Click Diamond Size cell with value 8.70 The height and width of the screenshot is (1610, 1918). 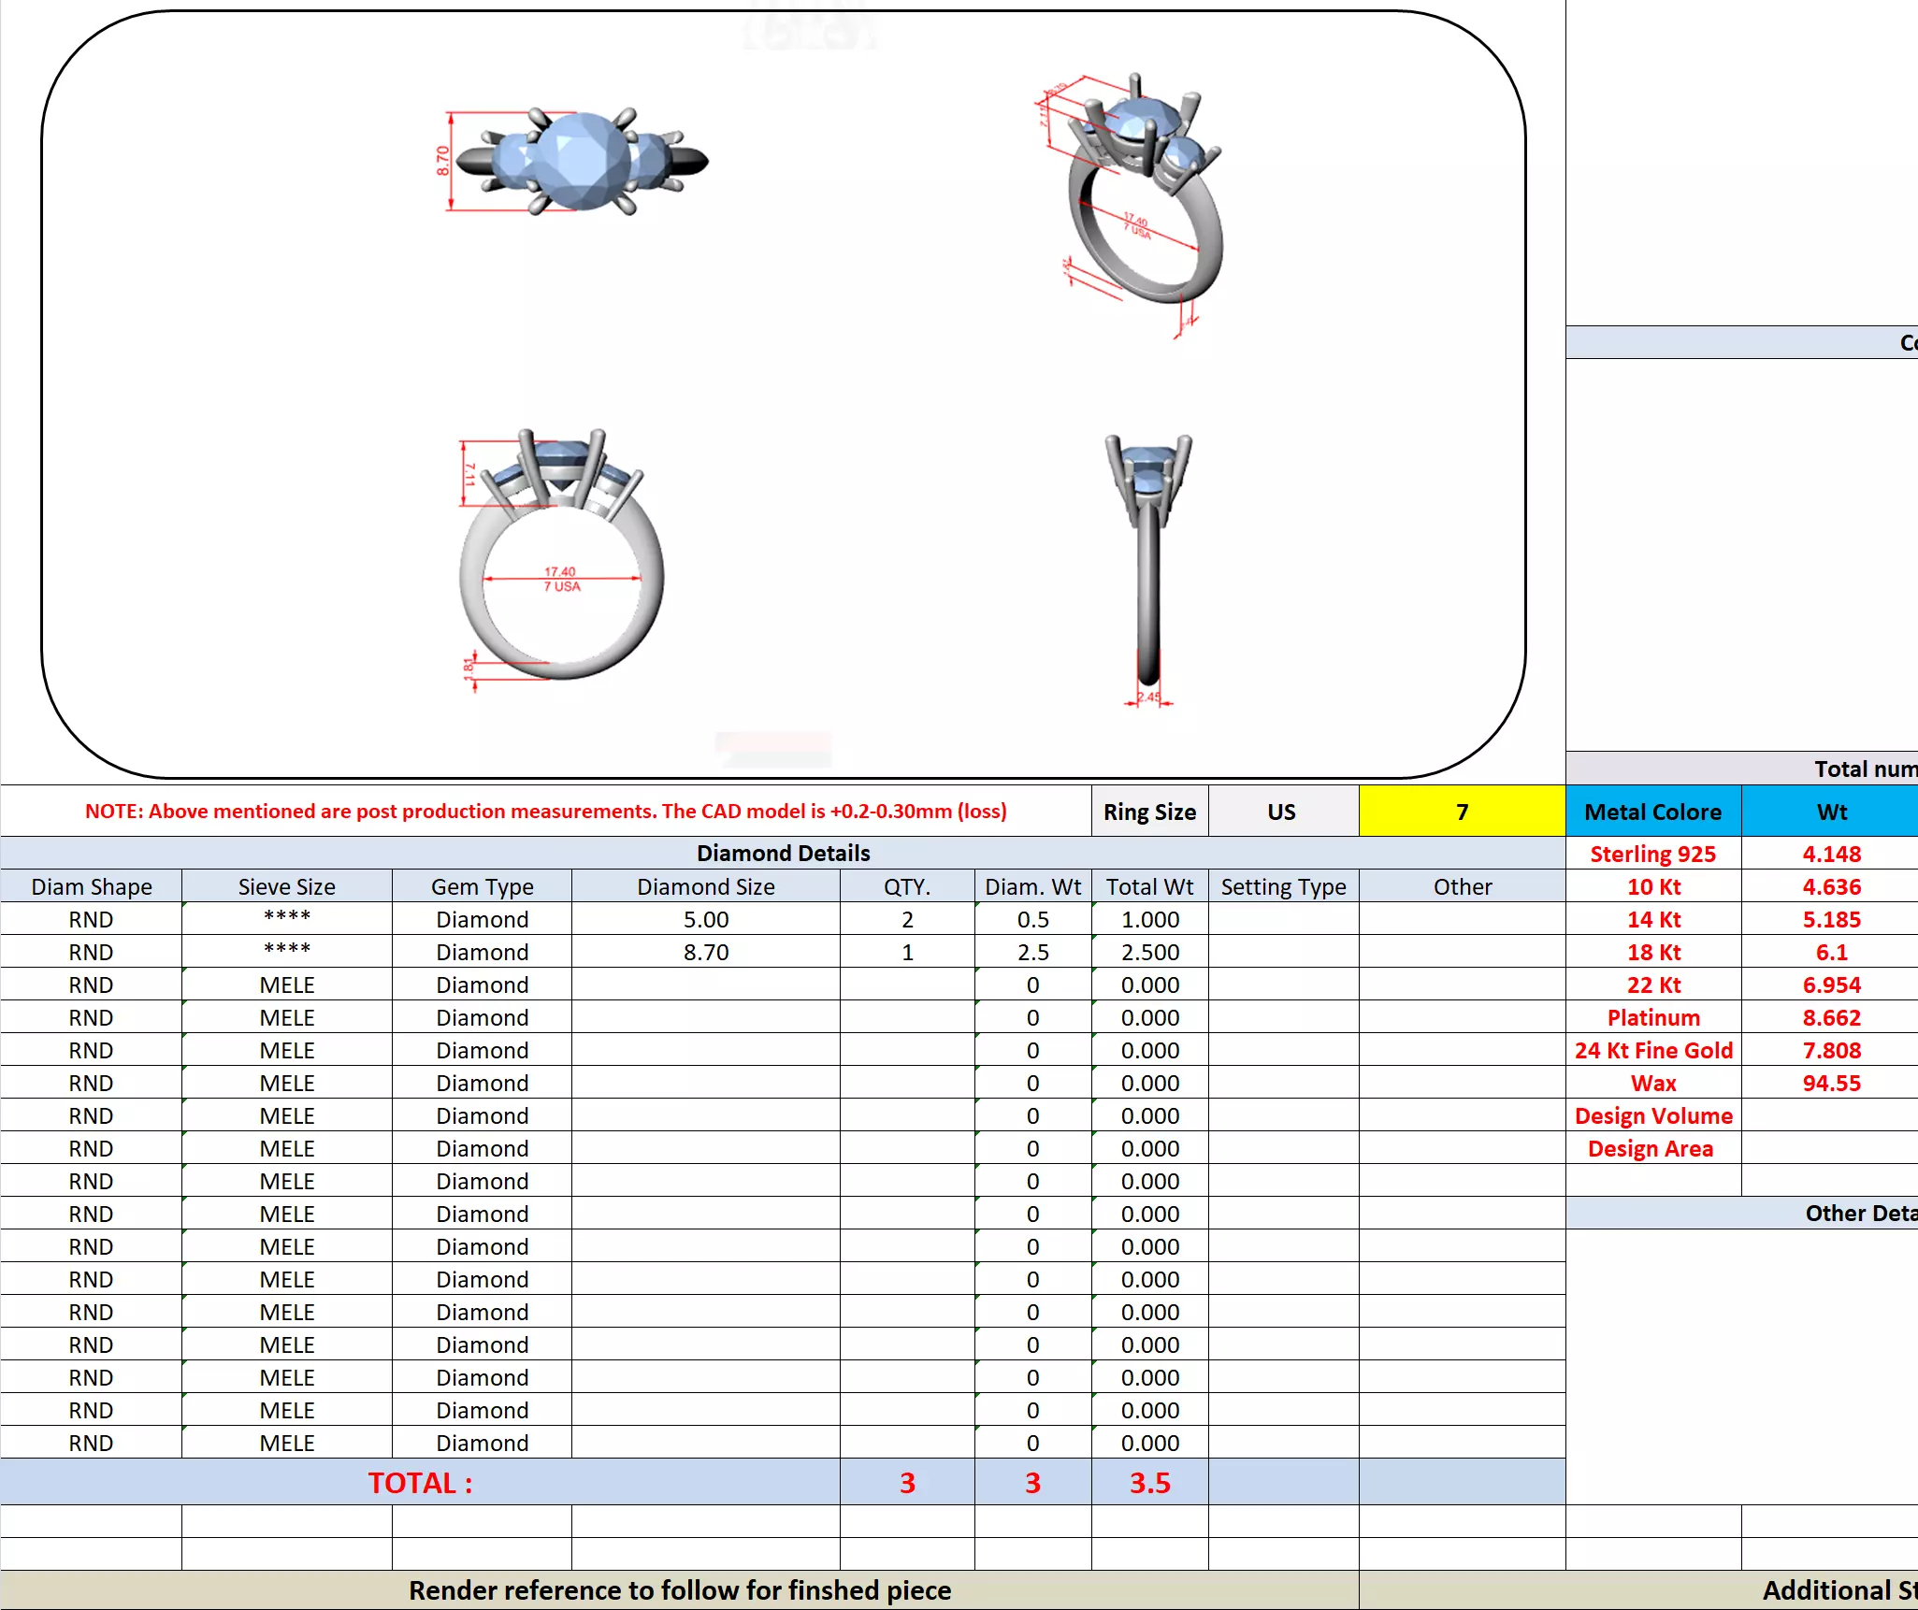705,952
